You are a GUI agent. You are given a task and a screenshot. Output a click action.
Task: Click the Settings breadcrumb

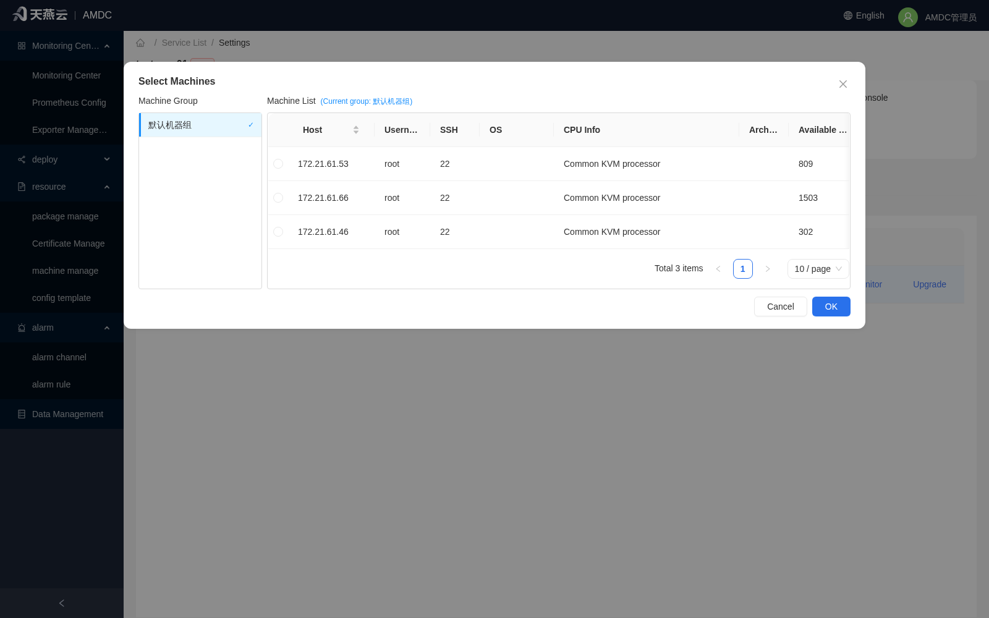pyautogui.click(x=234, y=43)
